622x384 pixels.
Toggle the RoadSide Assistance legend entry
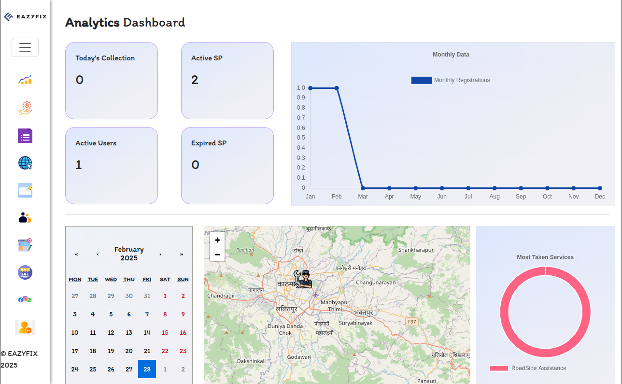click(x=527, y=368)
